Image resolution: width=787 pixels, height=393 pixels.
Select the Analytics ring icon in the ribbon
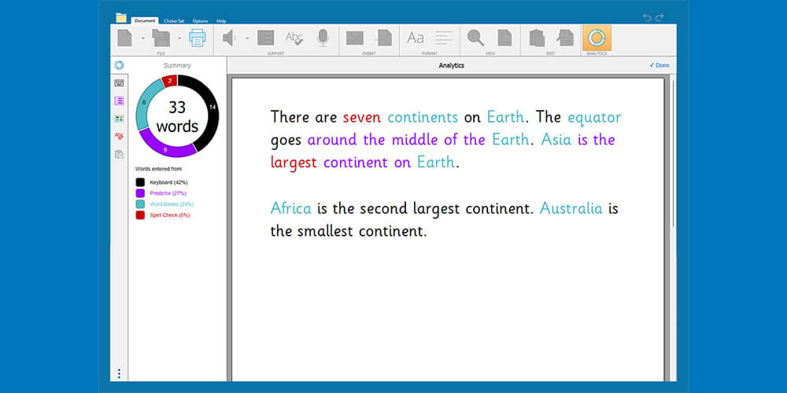point(597,38)
